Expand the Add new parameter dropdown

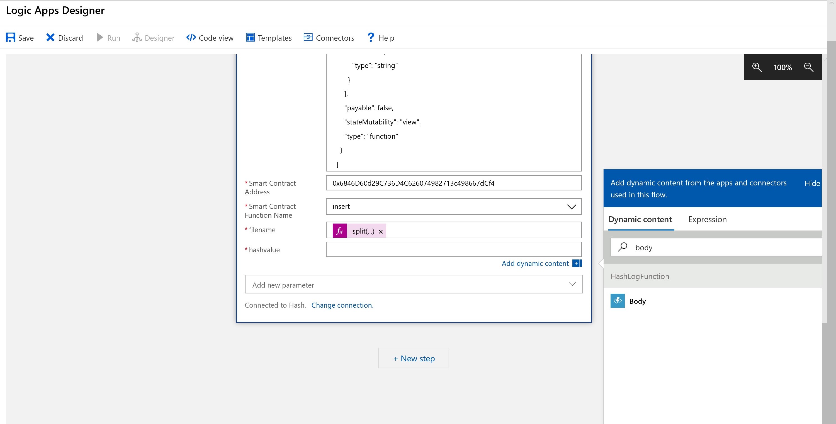pyautogui.click(x=572, y=284)
